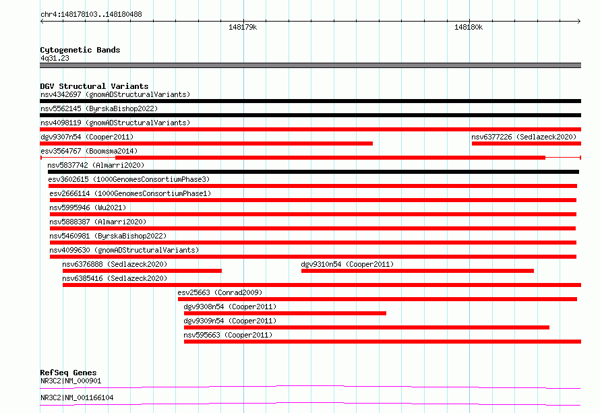Image resolution: width=600 pixels, height=413 pixels.
Task: Open nsv6376888 Sedlazeck2020 label
Action: click(x=115, y=264)
